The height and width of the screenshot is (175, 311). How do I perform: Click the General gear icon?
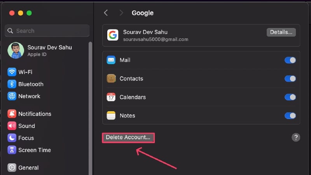point(12,168)
